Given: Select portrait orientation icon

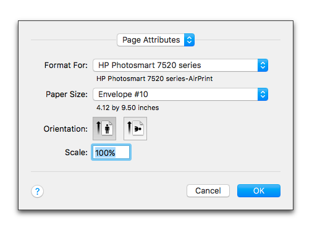Looking at the screenshot, I should (104, 129).
